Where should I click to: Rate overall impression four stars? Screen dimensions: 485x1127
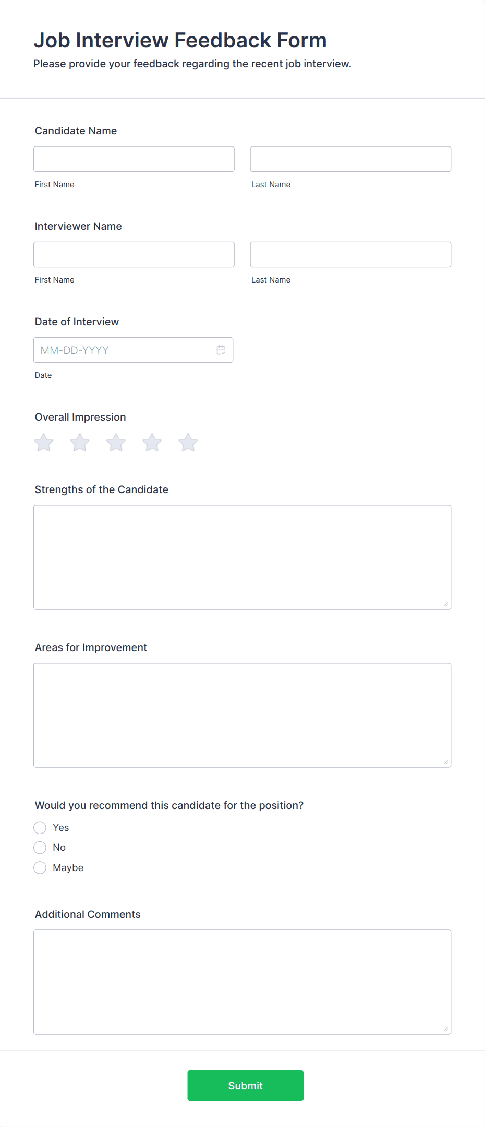click(152, 443)
